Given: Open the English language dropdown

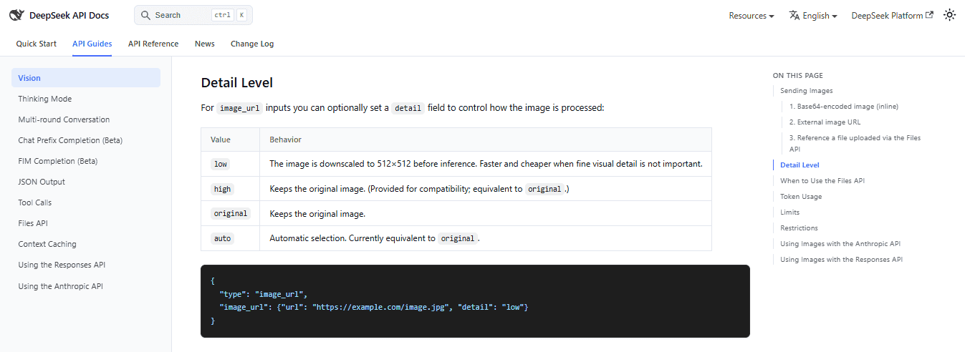Looking at the screenshot, I should [x=813, y=16].
